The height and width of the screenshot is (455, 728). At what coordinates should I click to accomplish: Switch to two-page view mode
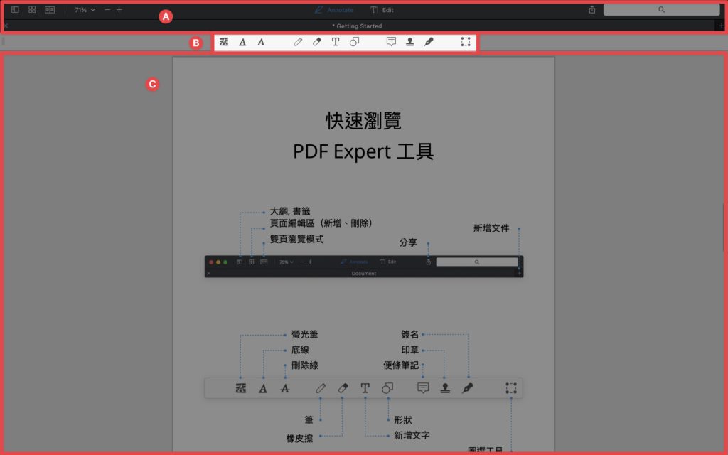(x=50, y=10)
